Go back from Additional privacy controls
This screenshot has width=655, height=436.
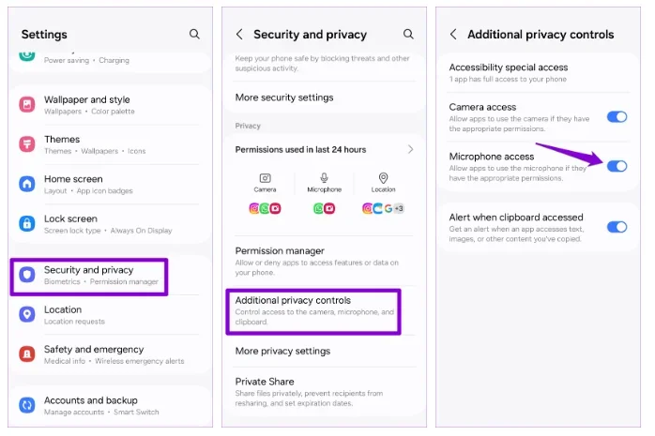453,34
